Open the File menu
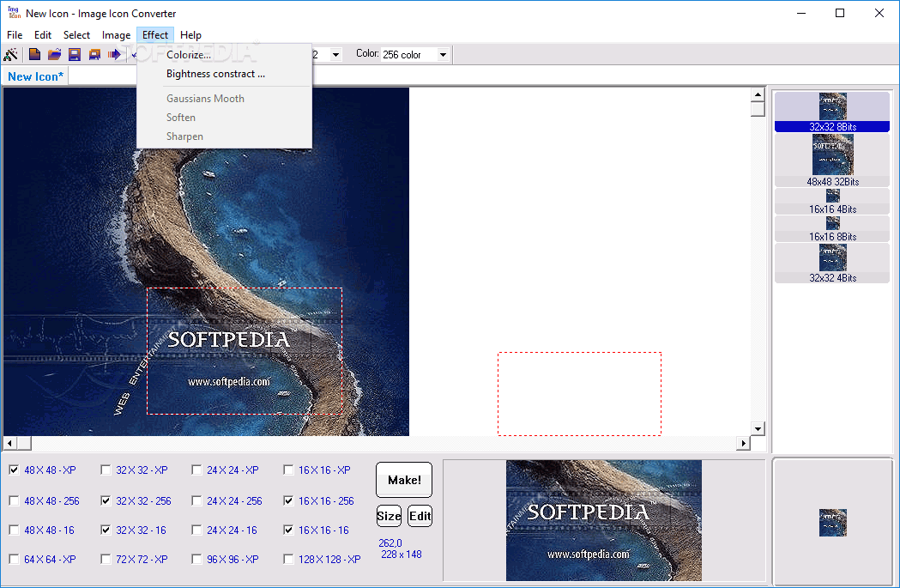900x588 pixels. (15, 35)
